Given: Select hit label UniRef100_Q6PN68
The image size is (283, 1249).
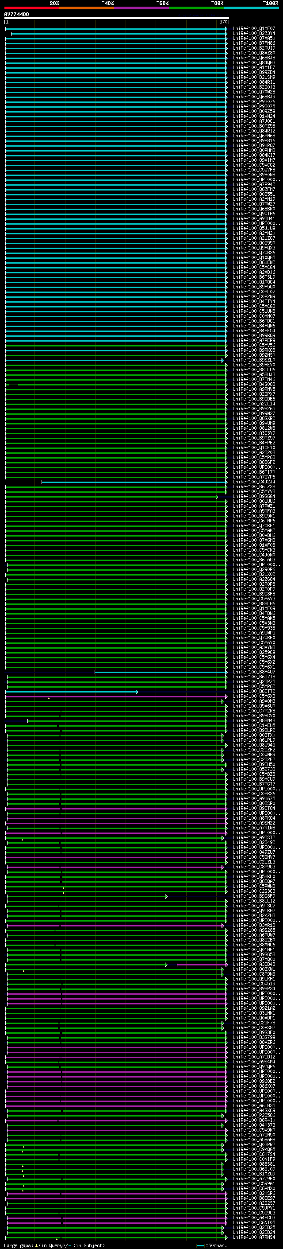Looking at the screenshot, I should pos(253,136).
